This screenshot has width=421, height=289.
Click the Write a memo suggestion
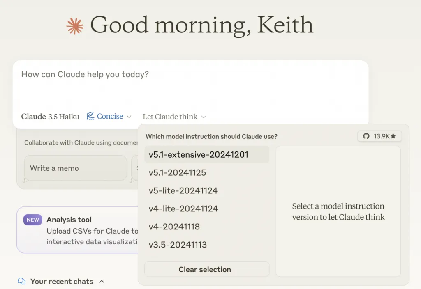75,168
